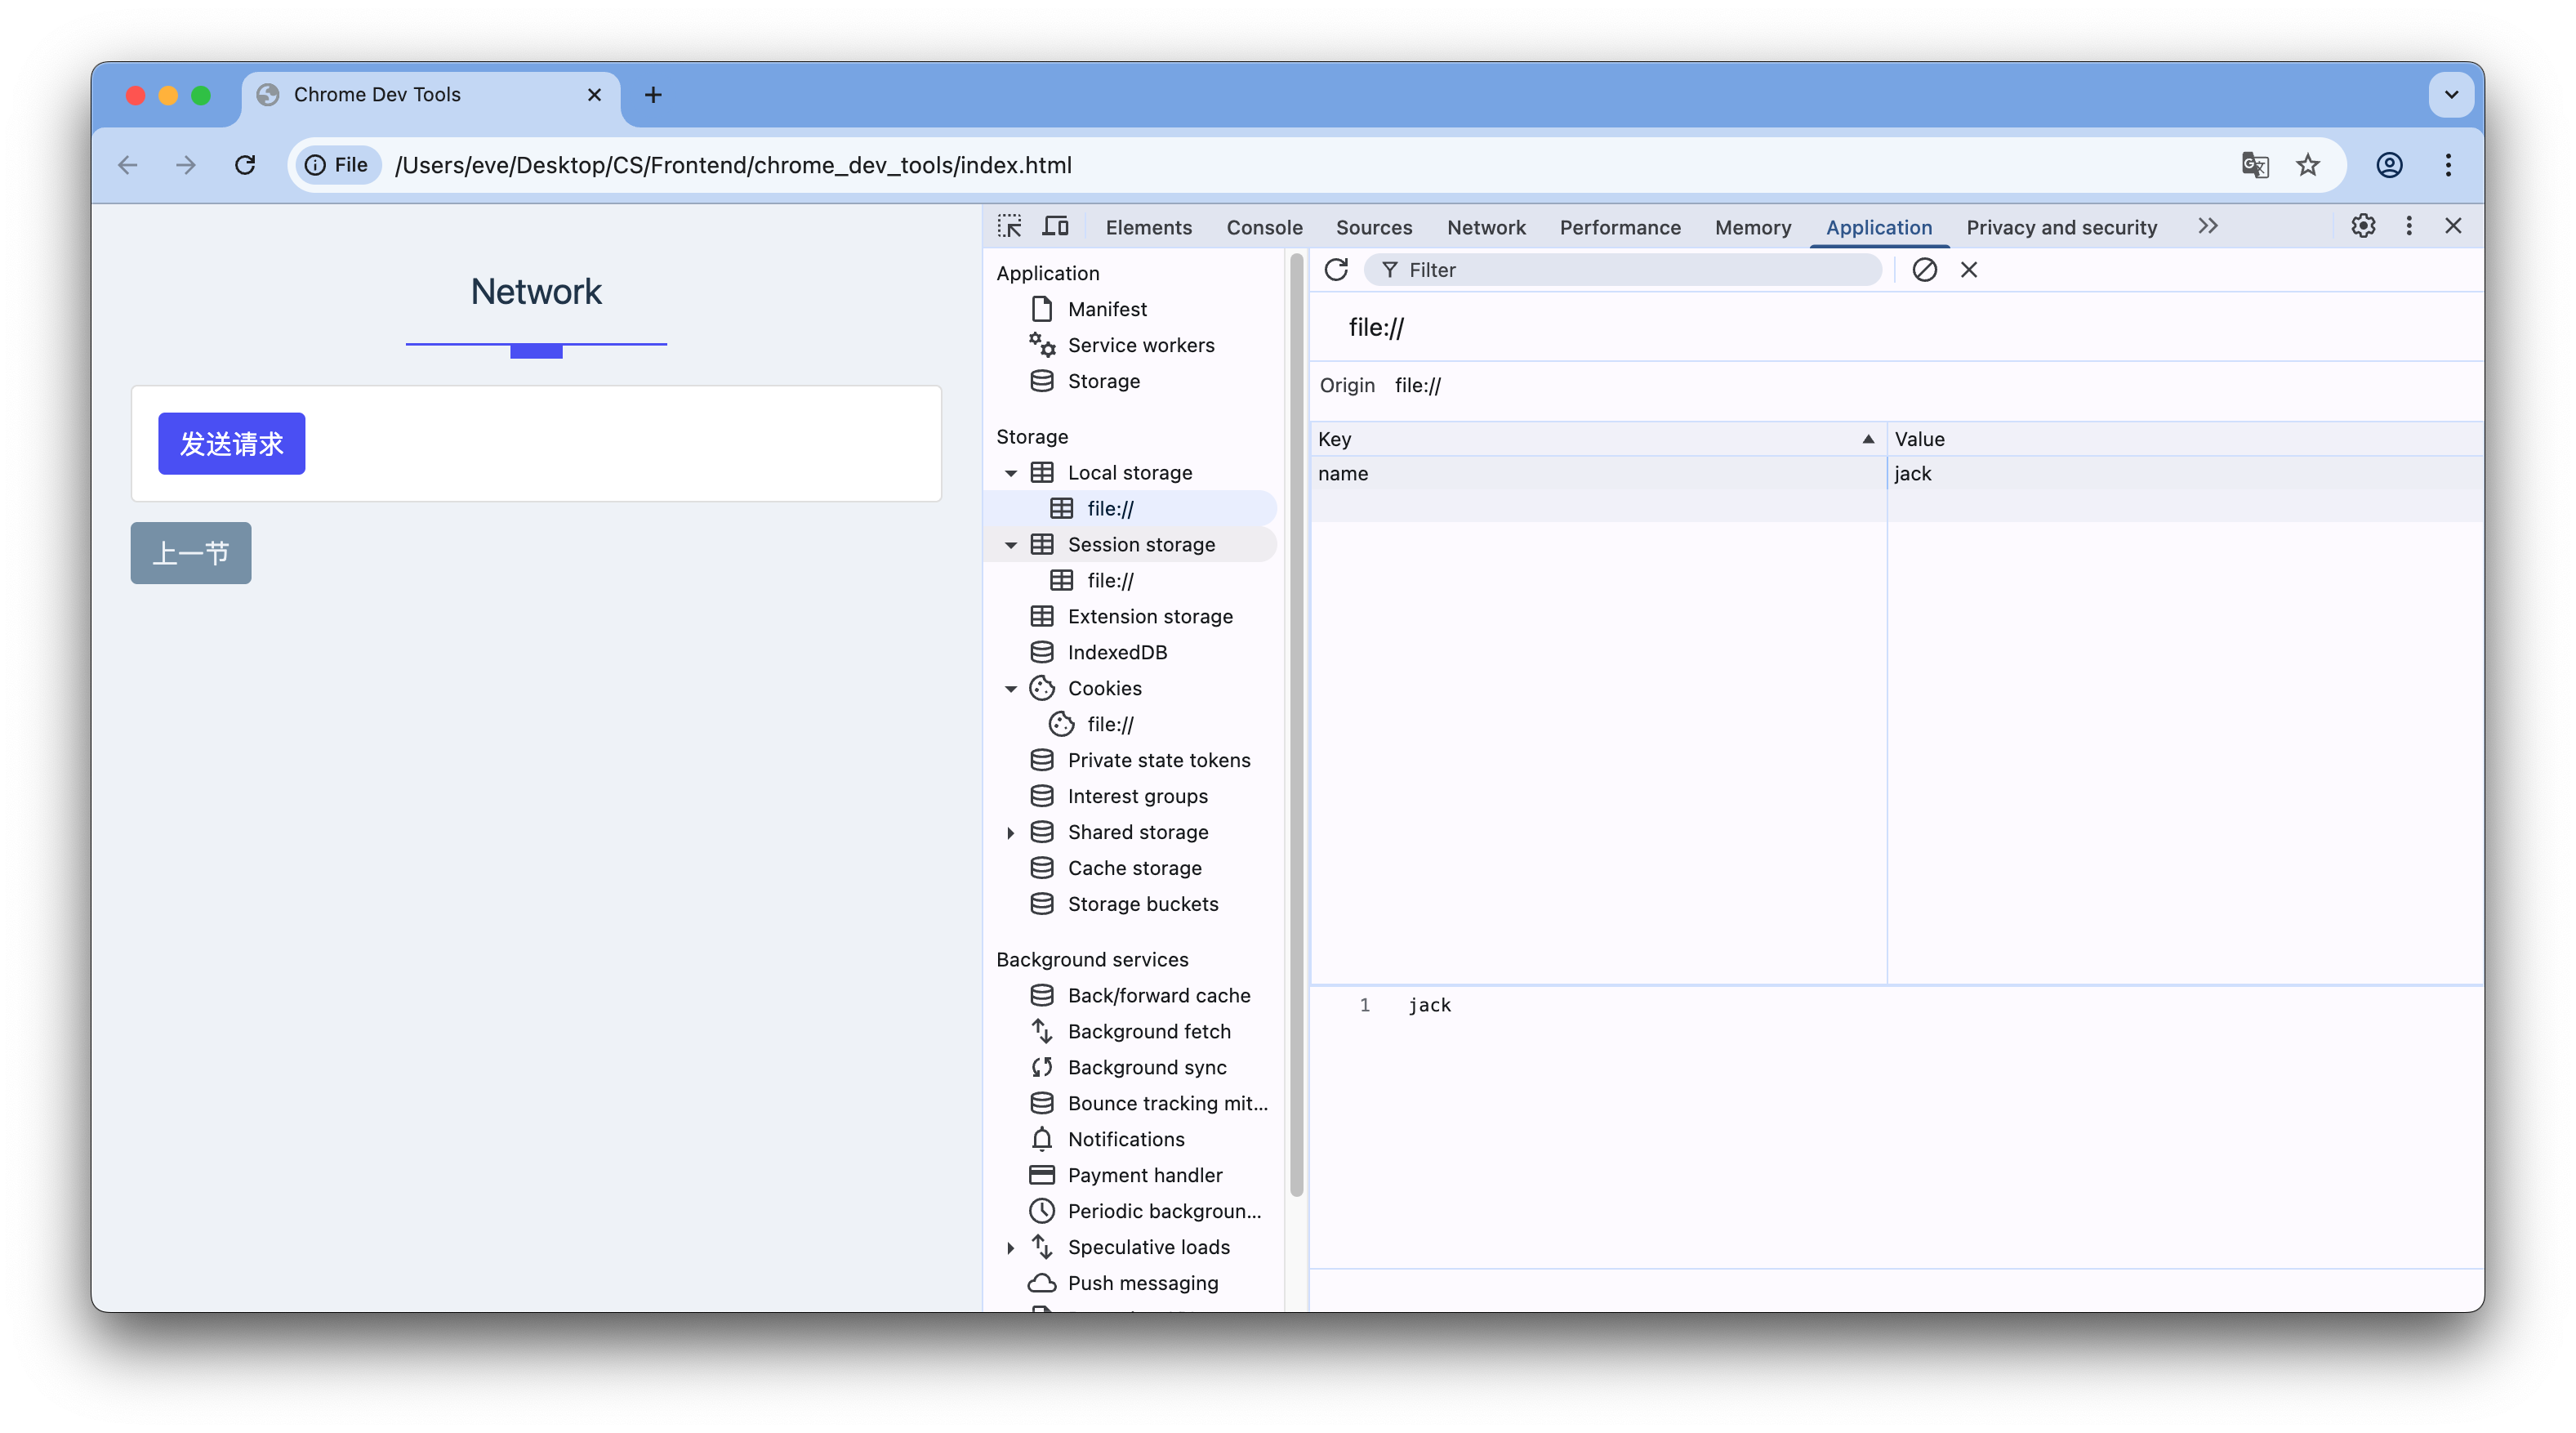Bookmark this page with the star icon
This screenshot has width=2576, height=1433.
[x=2307, y=165]
